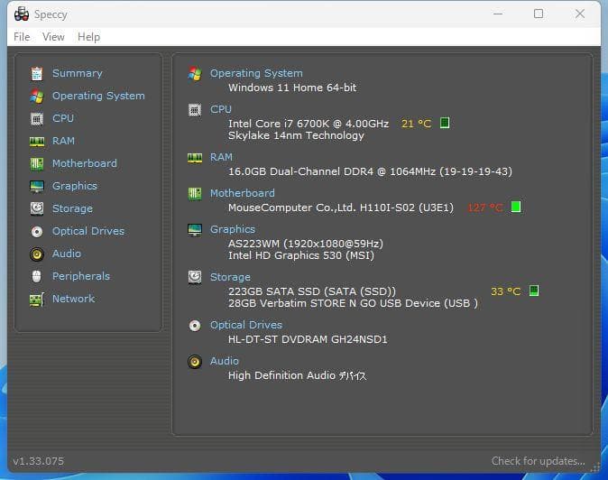Select Summary in the sidebar
The width and height of the screenshot is (608, 480).
78,73
